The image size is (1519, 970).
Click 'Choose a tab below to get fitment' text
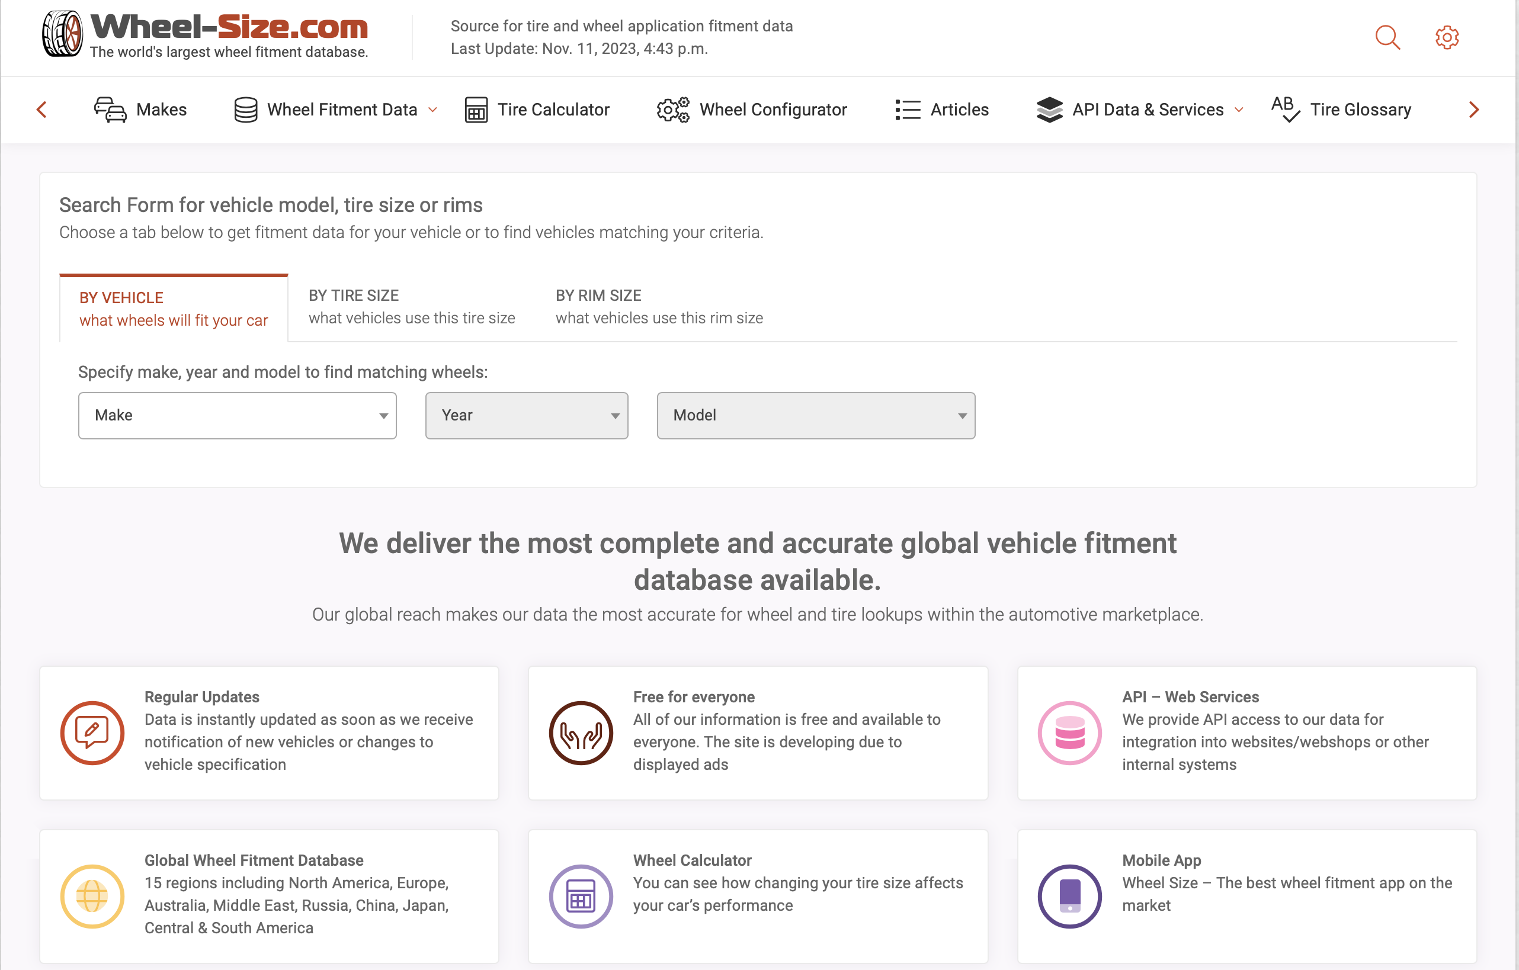(411, 233)
